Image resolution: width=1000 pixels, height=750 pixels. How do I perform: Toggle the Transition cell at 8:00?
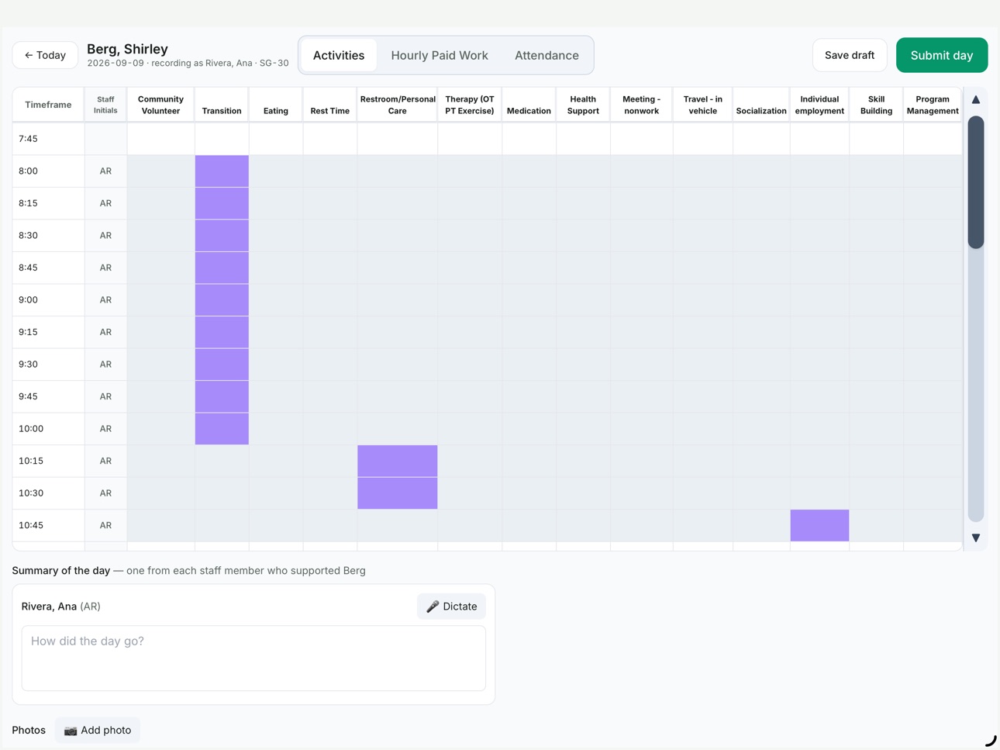[x=222, y=171]
